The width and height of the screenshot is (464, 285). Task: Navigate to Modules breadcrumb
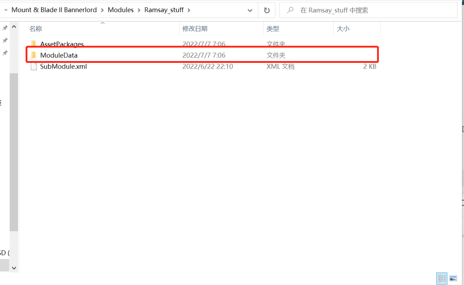pyautogui.click(x=121, y=10)
